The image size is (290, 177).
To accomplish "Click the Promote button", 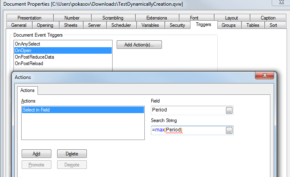I will point(36,165).
